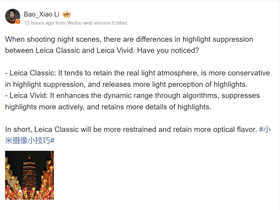
Task: Click the "In short" summary sentence start
Action: 18,129
